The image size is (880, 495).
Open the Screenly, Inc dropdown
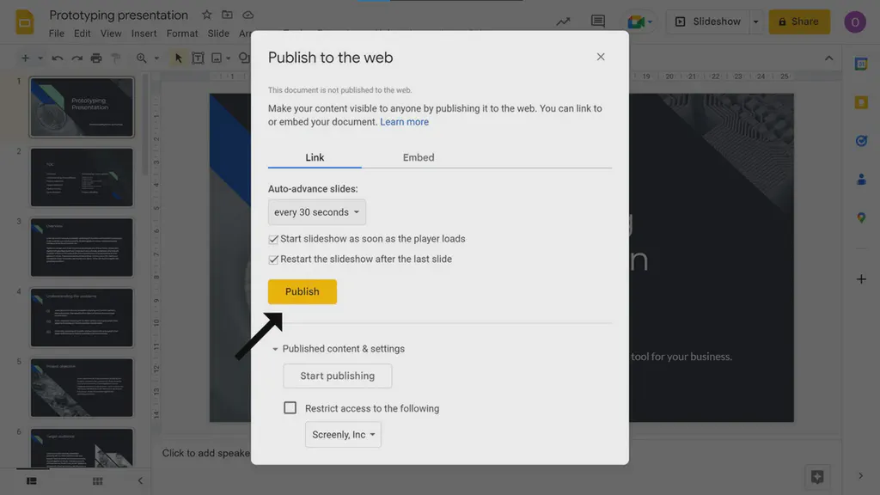[x=343, y=434]
